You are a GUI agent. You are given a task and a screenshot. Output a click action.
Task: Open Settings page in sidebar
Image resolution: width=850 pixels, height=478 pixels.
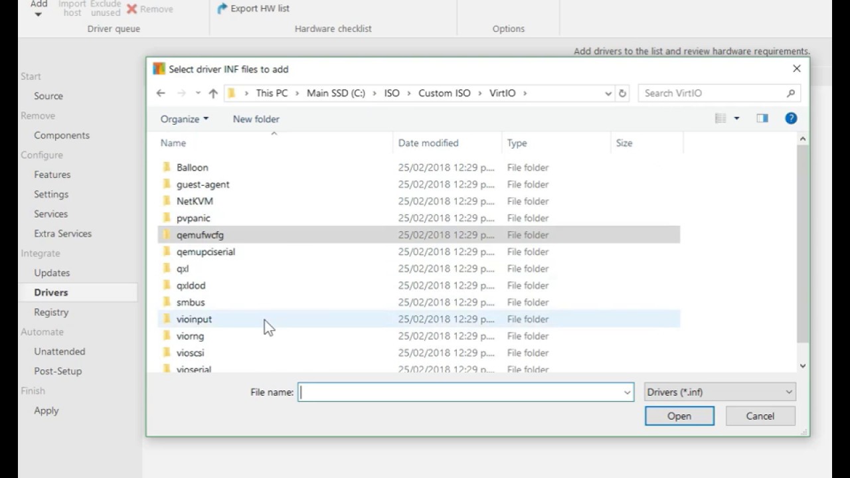pyautogui.click(x=51, y=195)
